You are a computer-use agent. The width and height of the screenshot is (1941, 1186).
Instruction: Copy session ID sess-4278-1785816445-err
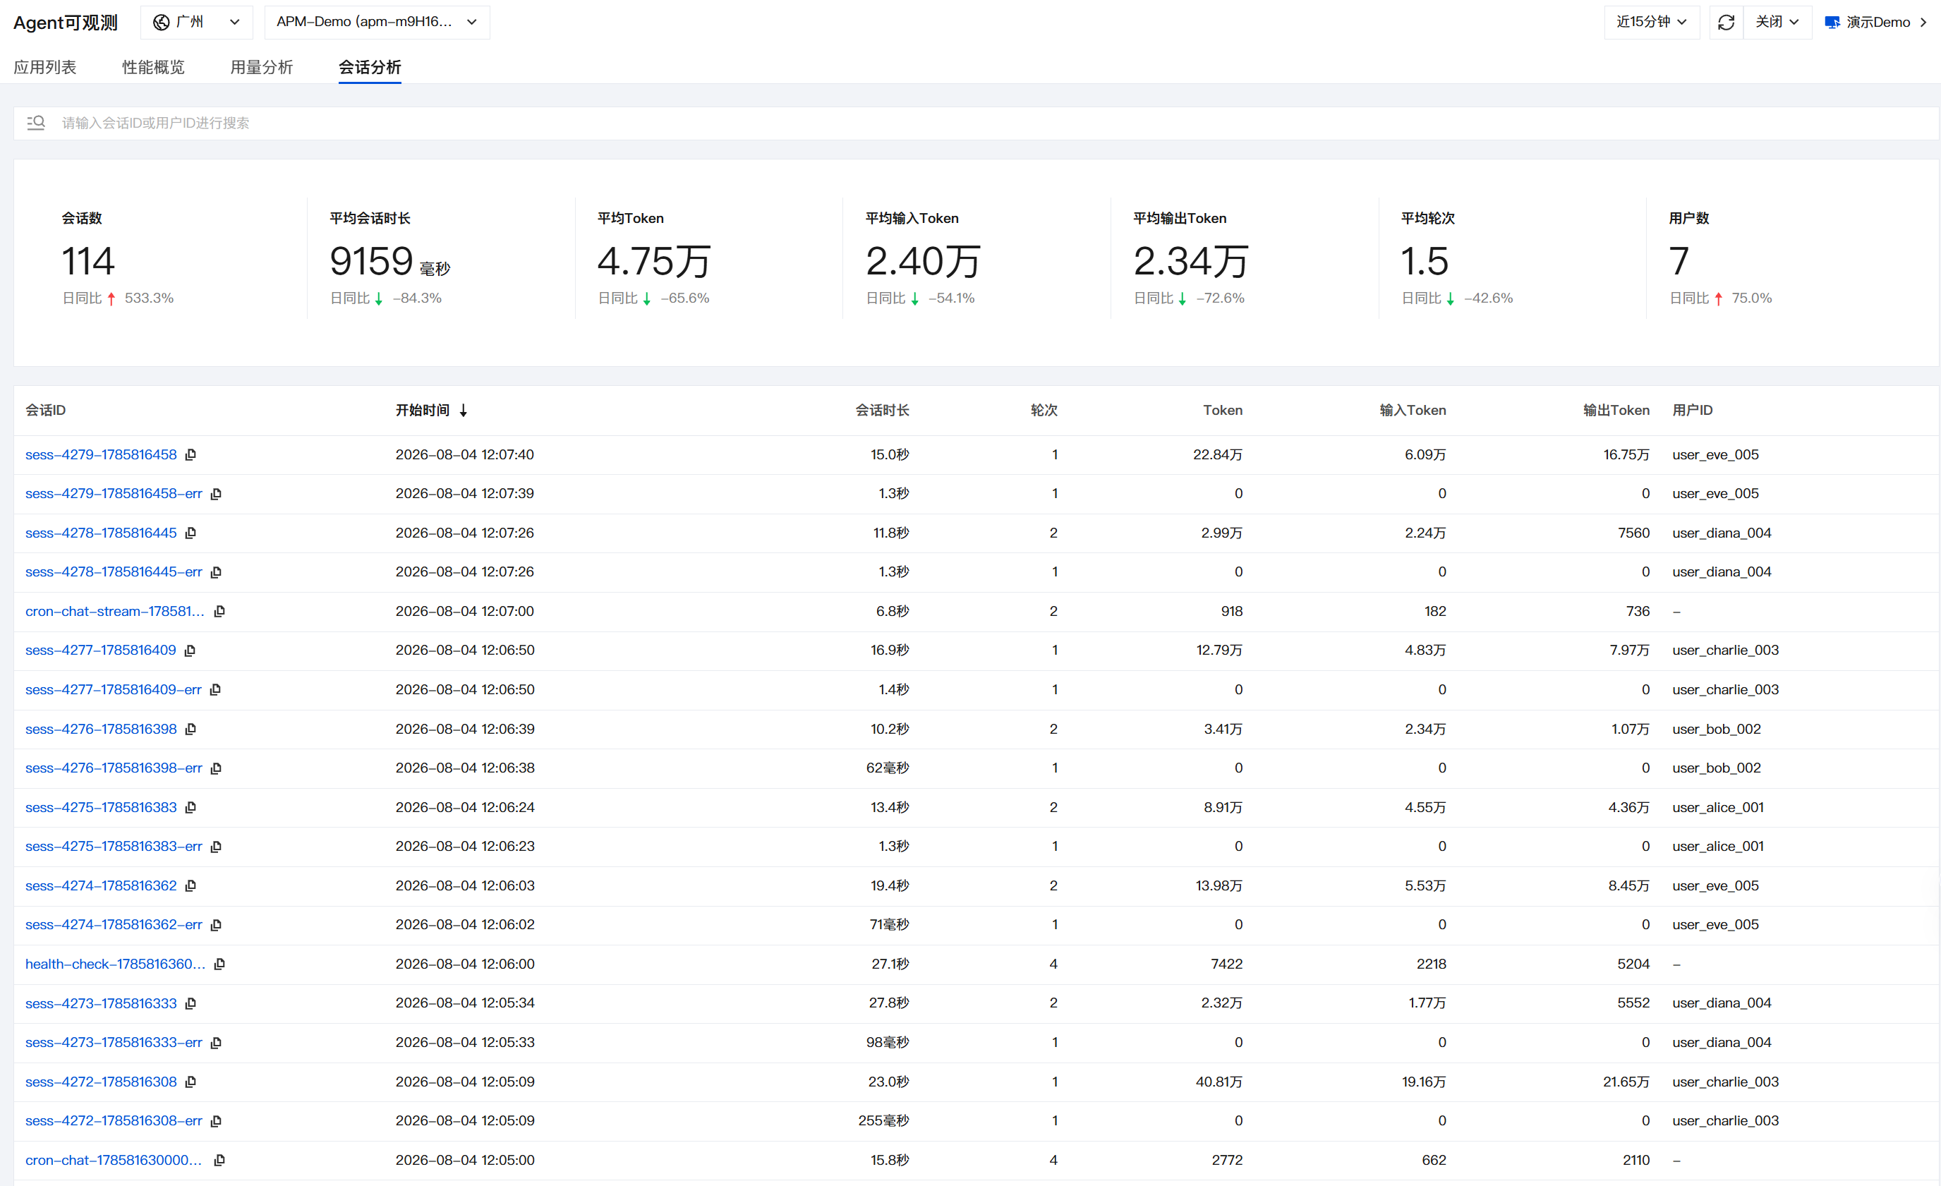216,571
